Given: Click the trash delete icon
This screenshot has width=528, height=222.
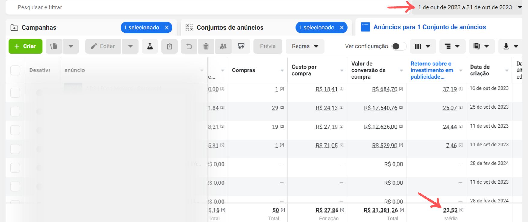Looking at the screenshot, I should coord(206,46).
